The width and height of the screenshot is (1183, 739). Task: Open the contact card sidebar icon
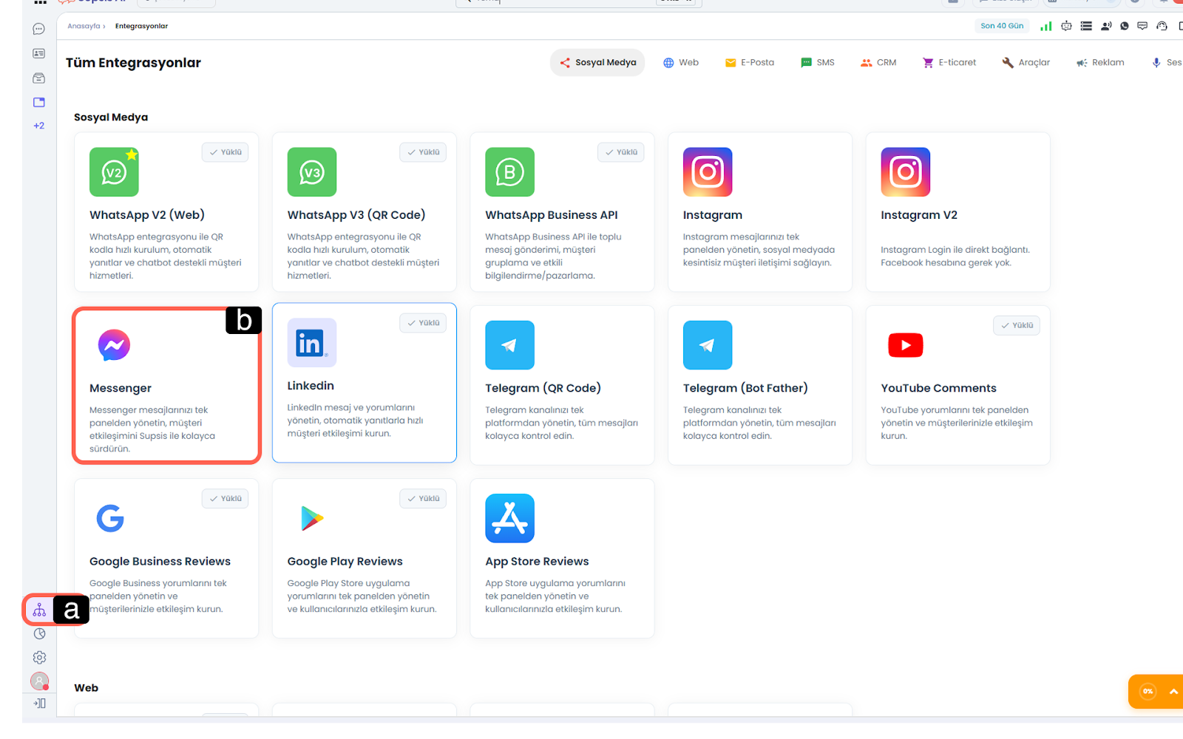tap(39, 54)
